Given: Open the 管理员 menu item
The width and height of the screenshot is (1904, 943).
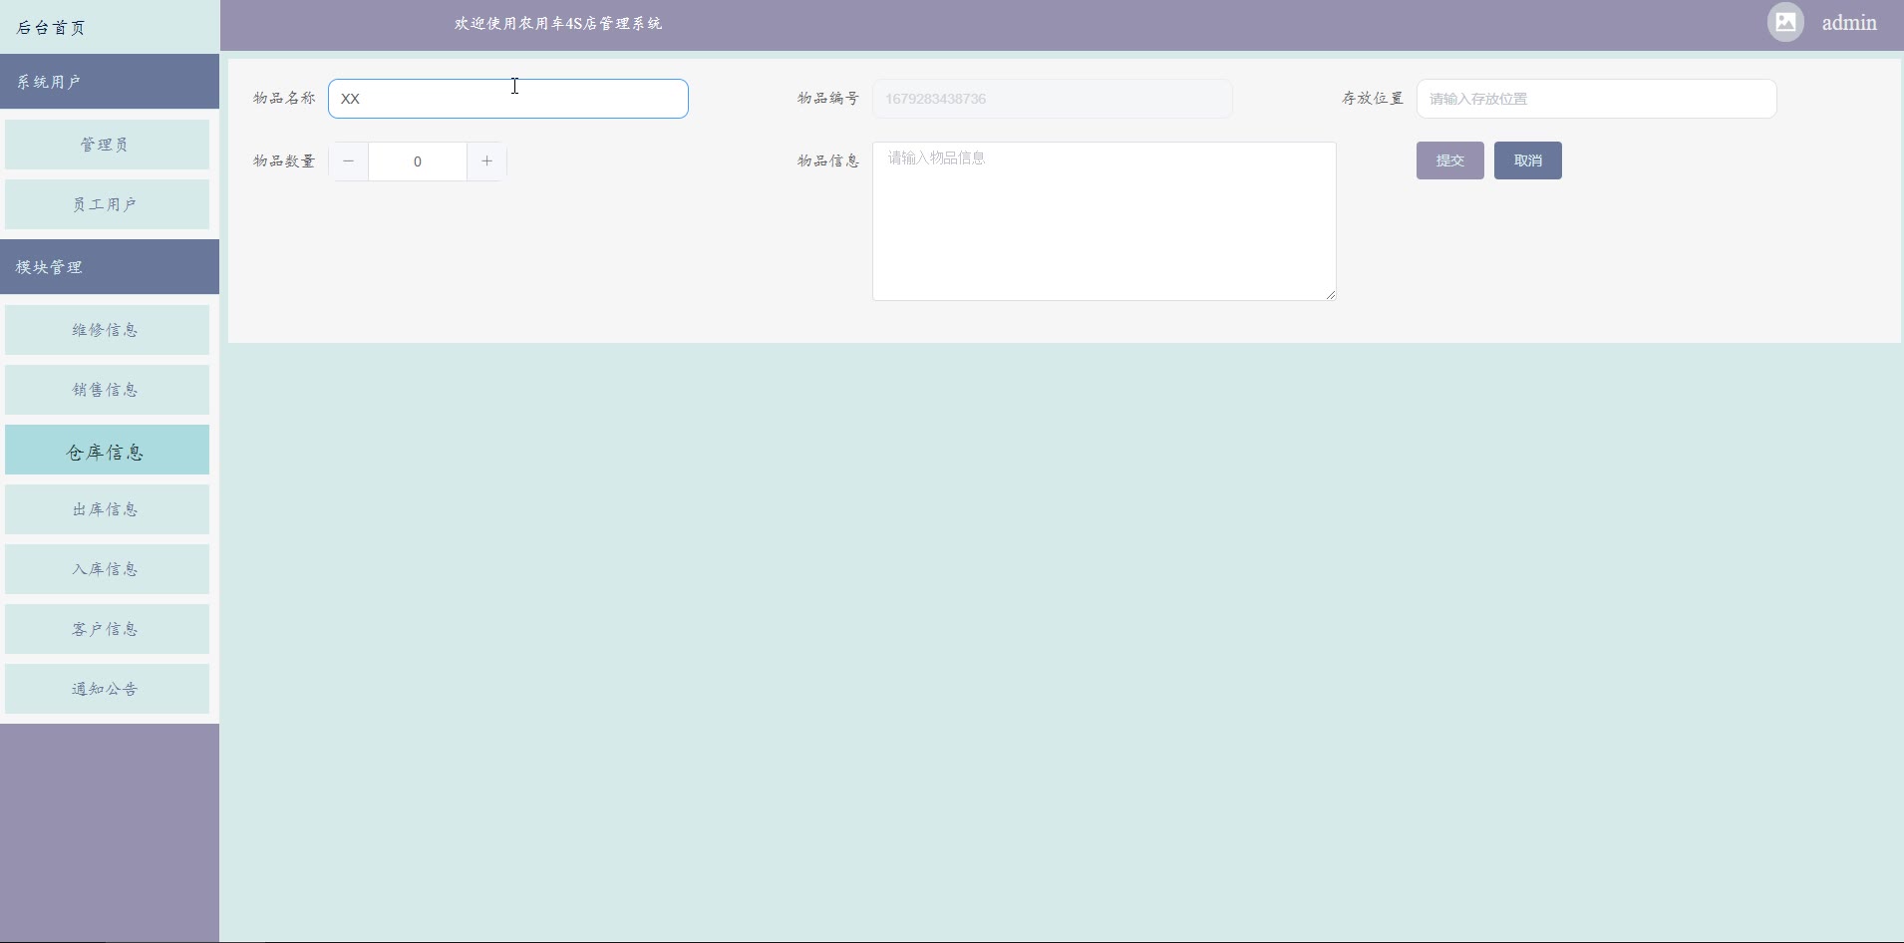Looking at the screenshot, I should pos(107,145).
